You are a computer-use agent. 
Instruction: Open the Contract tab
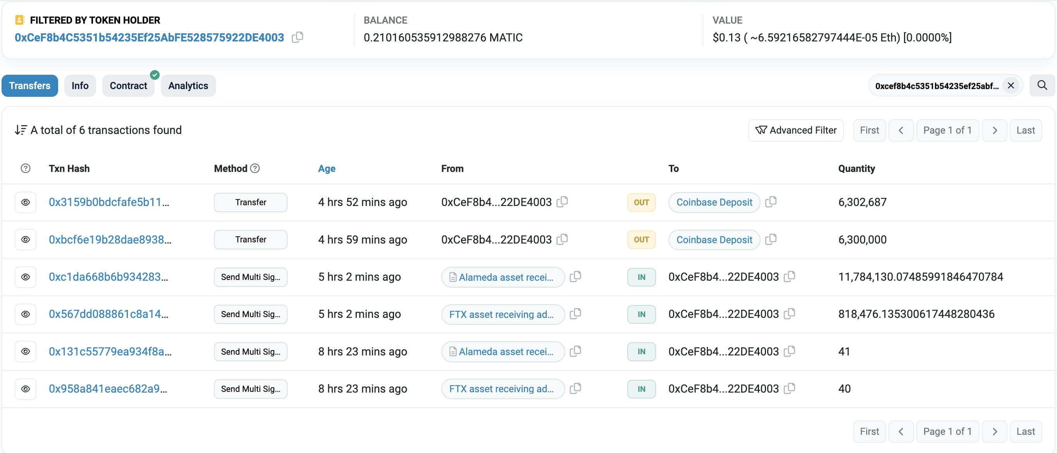[x=128, y=86]
